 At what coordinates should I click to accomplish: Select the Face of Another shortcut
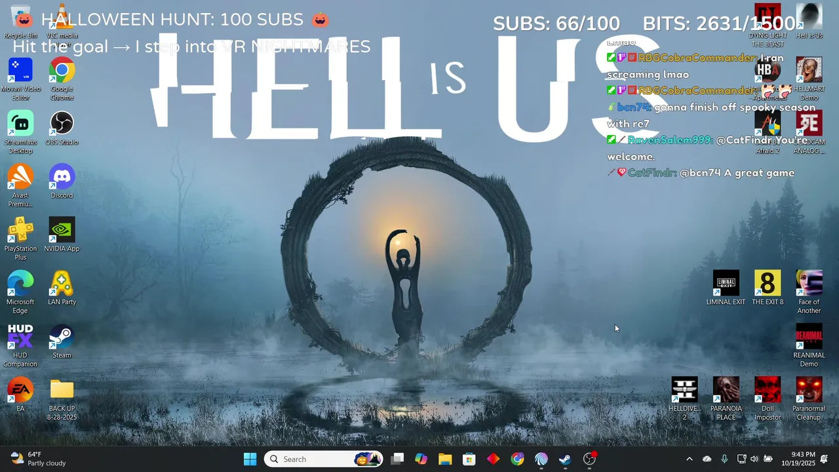coord(809,292)
